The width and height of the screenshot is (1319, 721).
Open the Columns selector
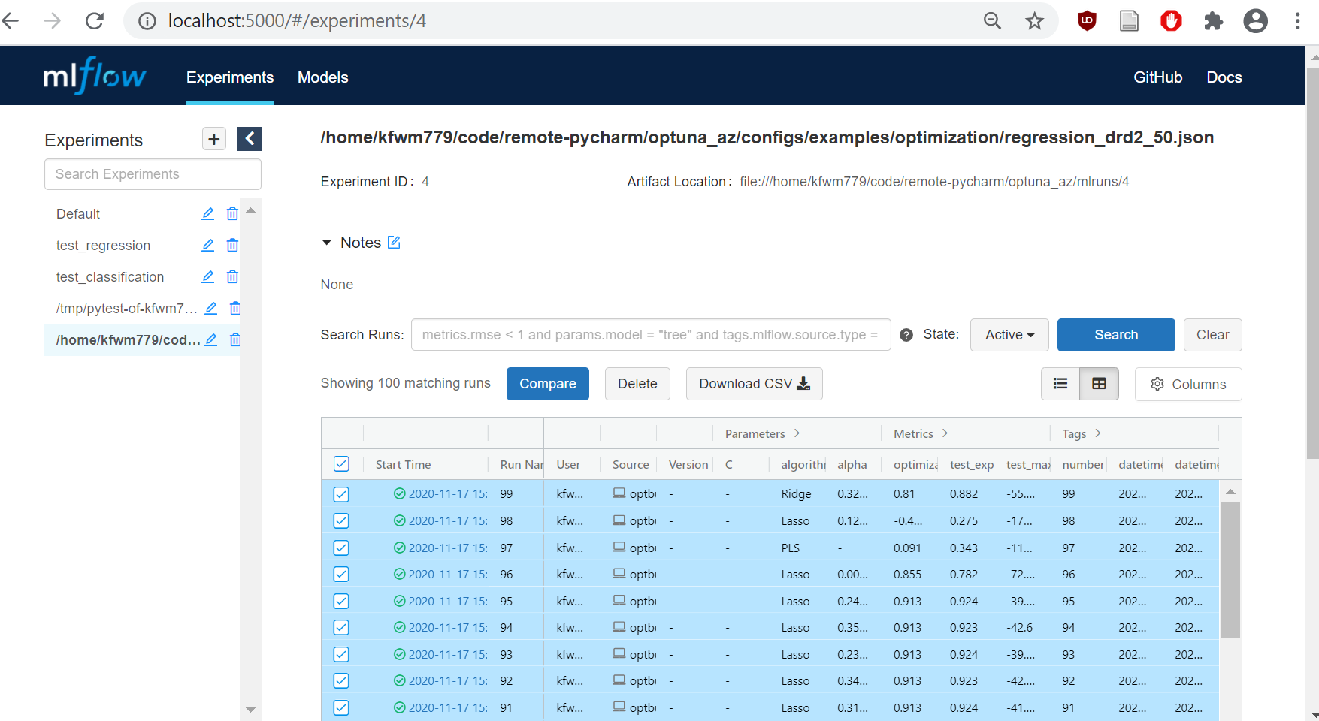[x=1188, y=384]
